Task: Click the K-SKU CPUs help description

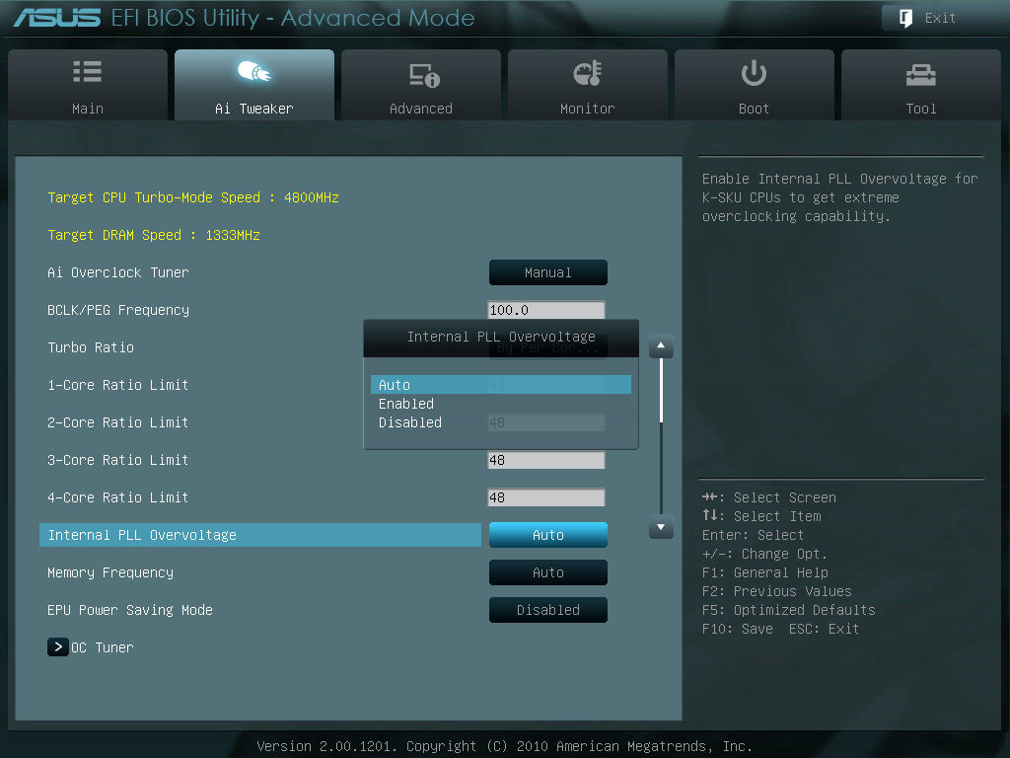Action: point(840,197)
